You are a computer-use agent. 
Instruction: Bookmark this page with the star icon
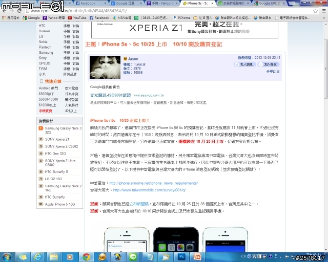coord(316,11)
